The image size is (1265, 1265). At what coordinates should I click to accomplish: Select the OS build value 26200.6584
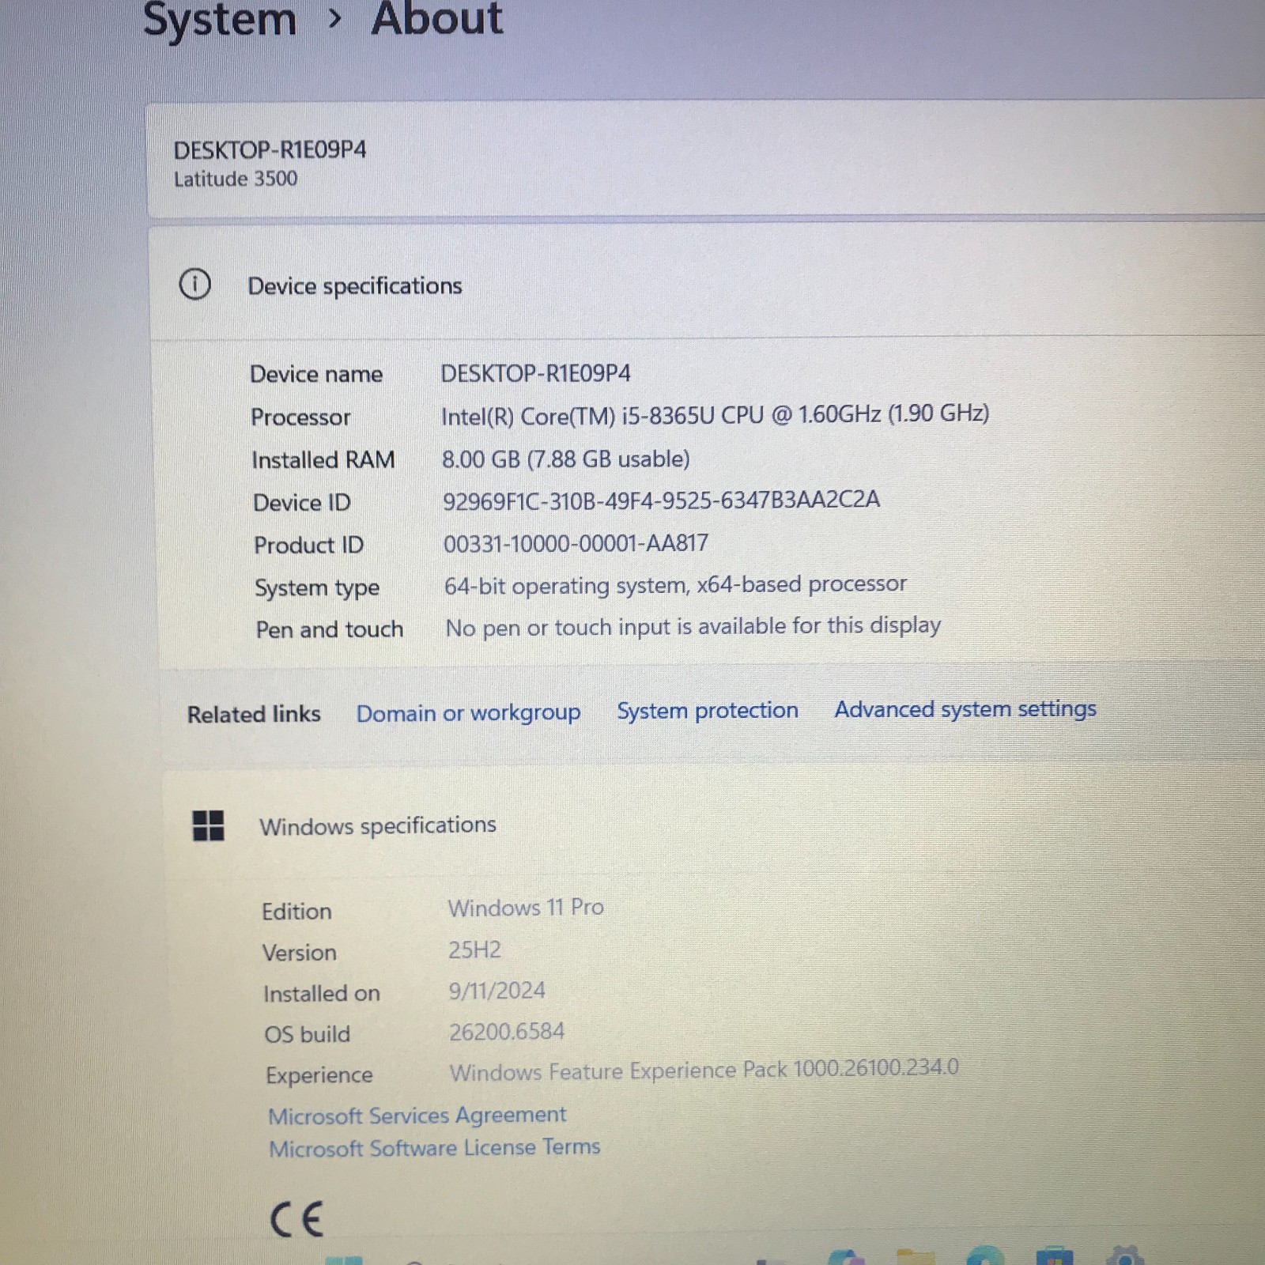(507, 1031)
